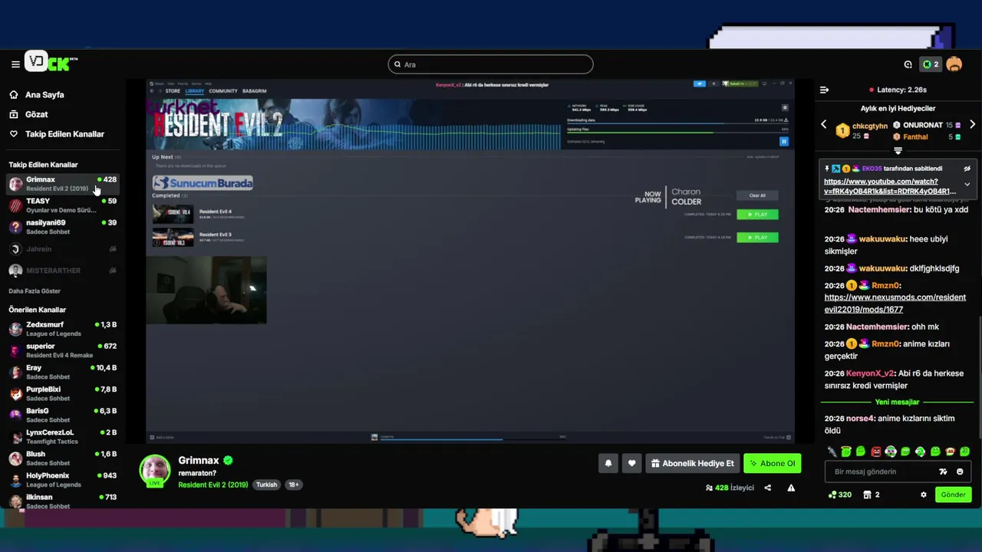982x552 pixels.
Task: Open offline MISTERARTHER channel in sidebar
Action: coord(63,271)
